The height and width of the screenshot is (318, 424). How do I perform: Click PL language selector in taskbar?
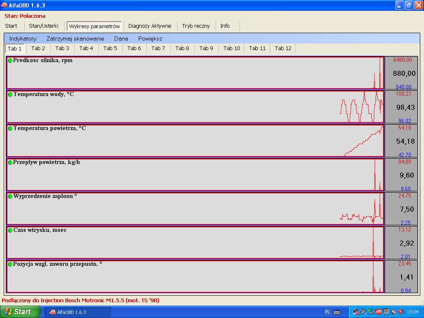328,312
